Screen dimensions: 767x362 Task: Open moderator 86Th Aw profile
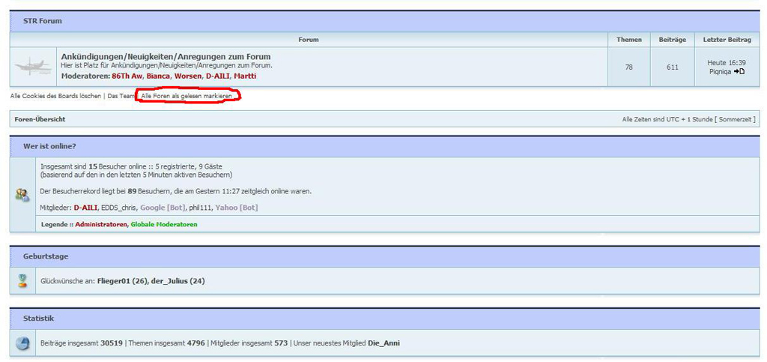[x=127, y=76]
